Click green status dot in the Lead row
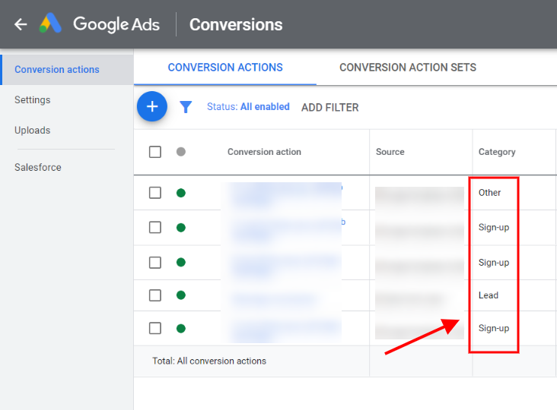 pos(181,295)
